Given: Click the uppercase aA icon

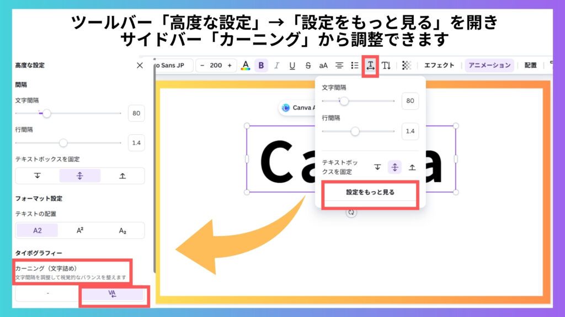Looking at the screenshot, I should tap(323, 65).
